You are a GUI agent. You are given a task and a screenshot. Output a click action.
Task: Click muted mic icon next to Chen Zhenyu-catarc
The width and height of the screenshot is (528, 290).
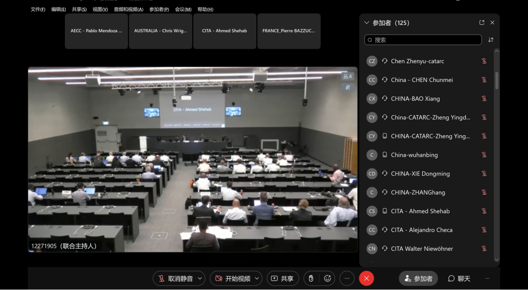pyautogui.click(x=484, y=61)
